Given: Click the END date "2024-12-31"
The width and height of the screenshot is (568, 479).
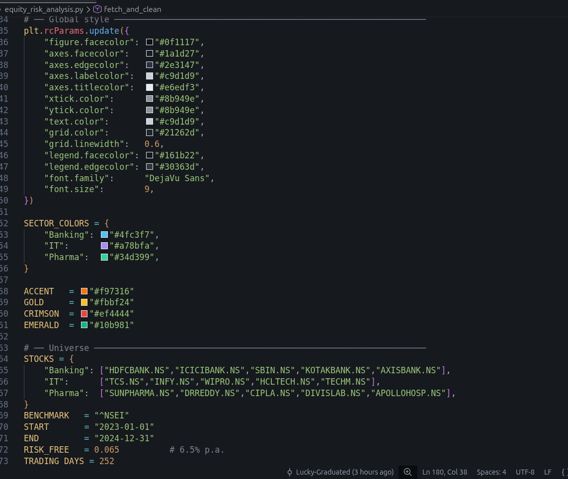Looking at the screenshot, I should pyautogui.click(x=124, y=438).
